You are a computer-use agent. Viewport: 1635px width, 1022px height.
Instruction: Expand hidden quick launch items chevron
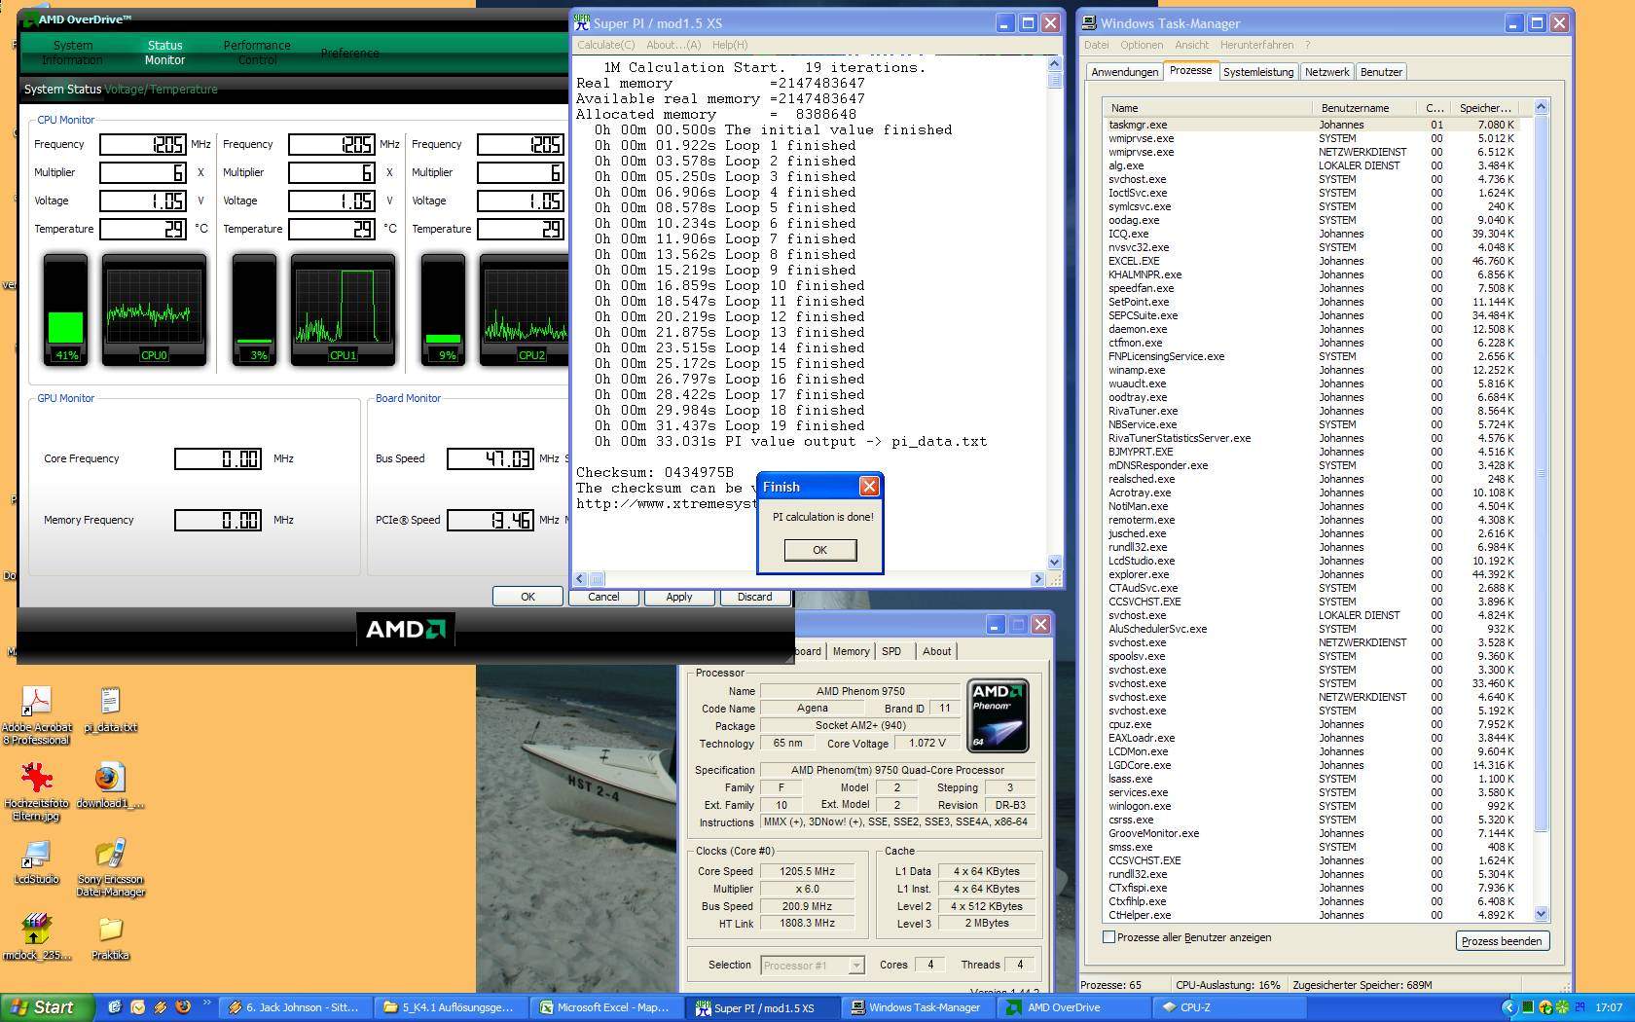point(207,1003)
